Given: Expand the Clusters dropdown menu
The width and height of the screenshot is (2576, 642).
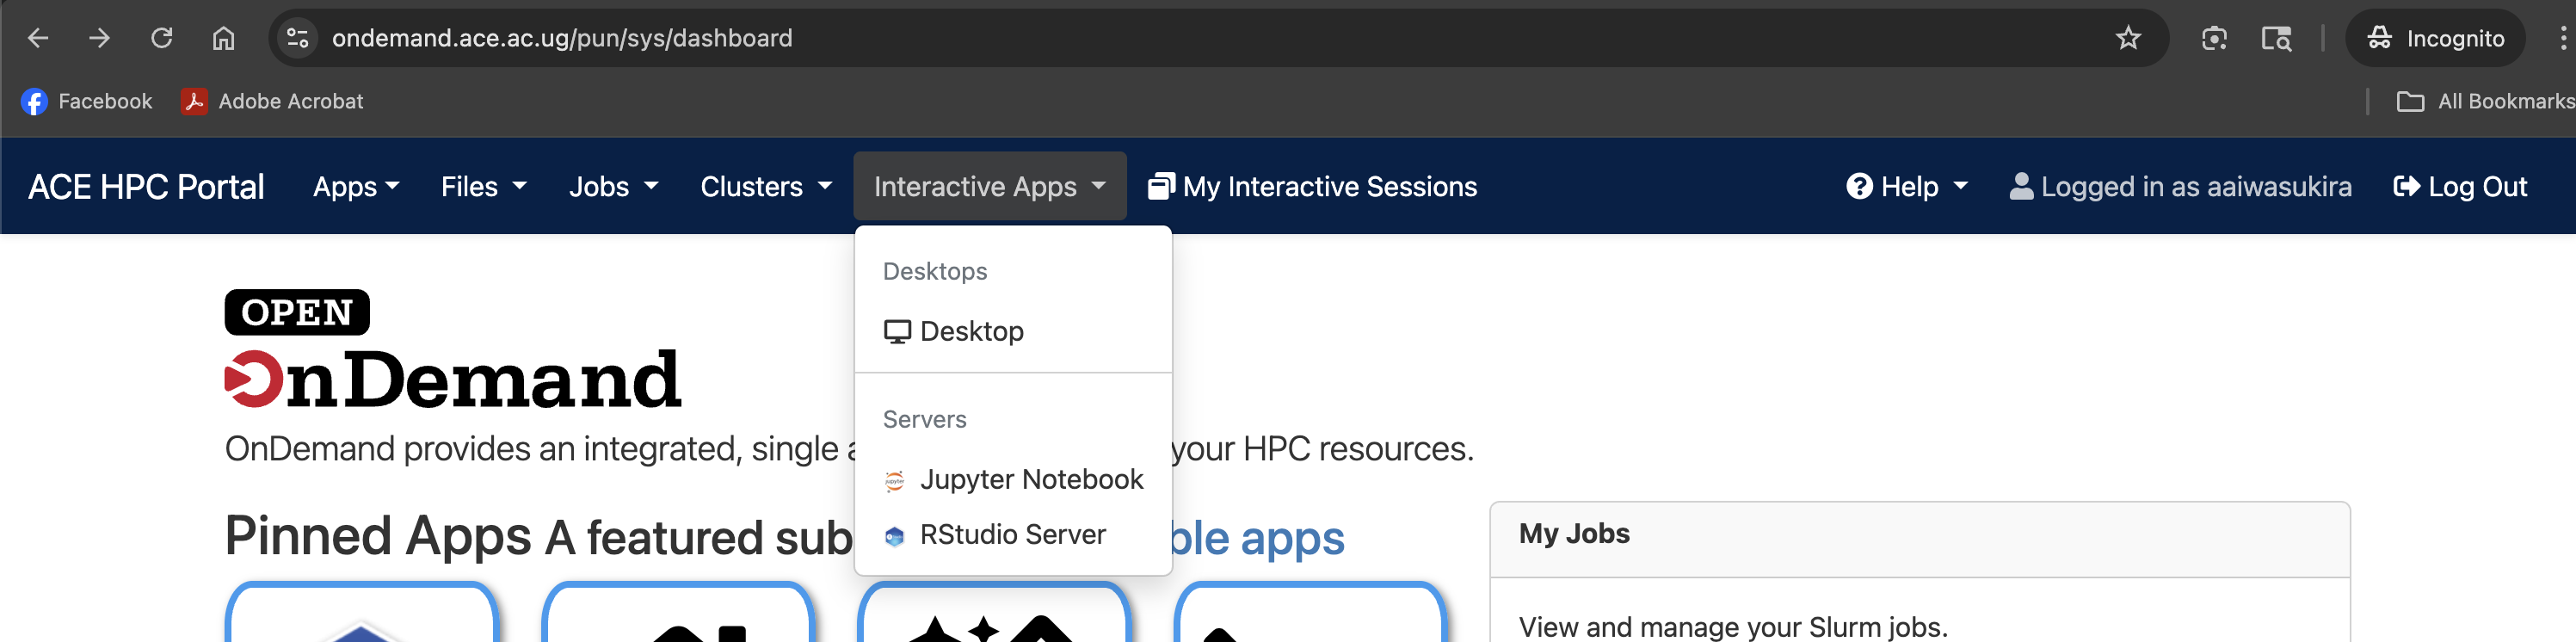Looking at the screenshot, I should coord(766,187).
